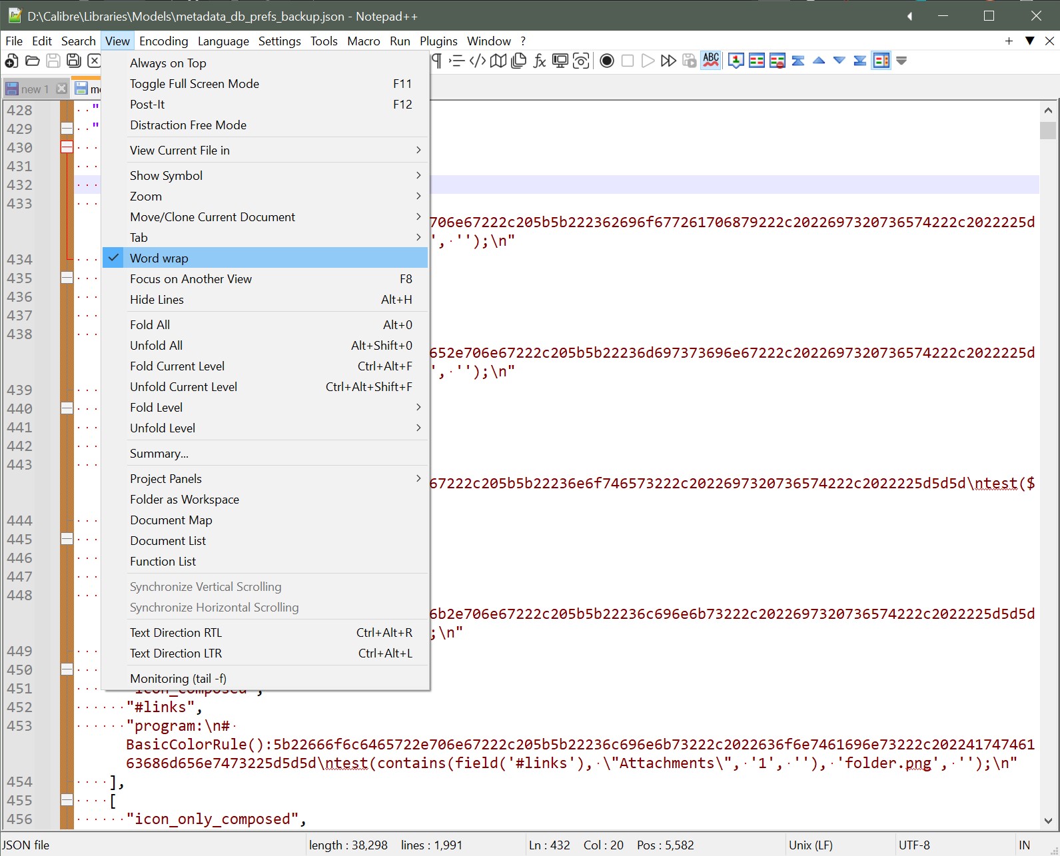Viewport: 1060px width, 856px height.
Task: Click the vertical scrollbar down arrow
Action: point(1048,821)
